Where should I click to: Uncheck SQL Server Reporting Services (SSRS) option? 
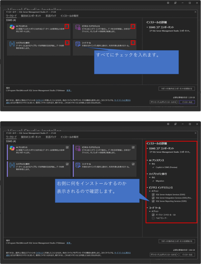(x=153, y=201)
